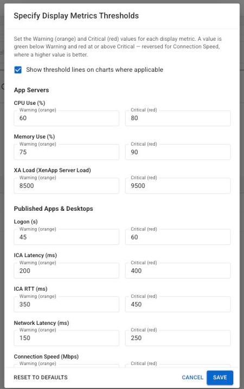Click the ICA Latency Warning field 200
244x389 pixels.
click(x=66, y=271)
